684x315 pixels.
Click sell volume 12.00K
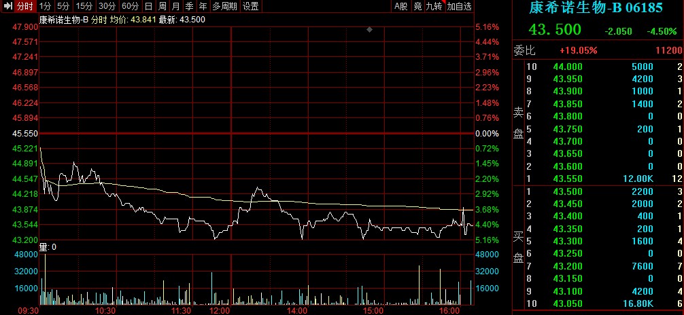point(638,179)
